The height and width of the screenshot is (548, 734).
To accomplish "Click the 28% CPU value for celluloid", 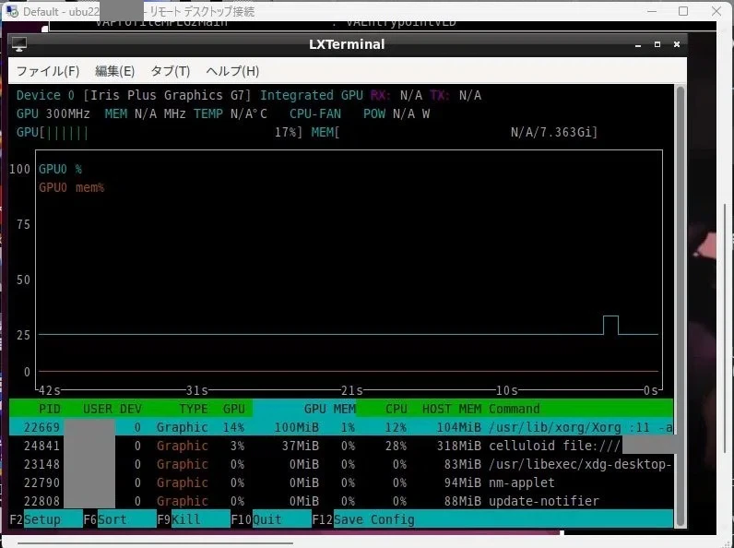I will pos(396,446).
